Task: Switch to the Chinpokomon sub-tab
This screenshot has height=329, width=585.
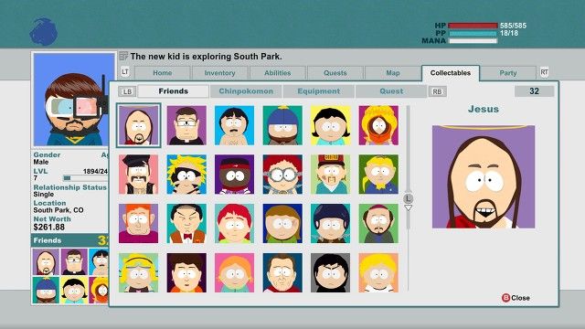Action: point(246,91)
